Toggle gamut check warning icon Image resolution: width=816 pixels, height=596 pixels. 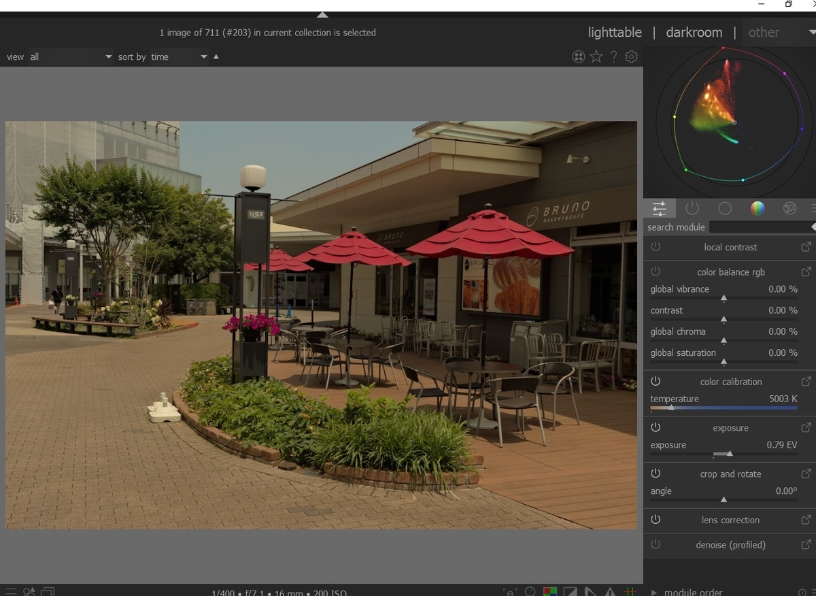(x=610, y=592)
